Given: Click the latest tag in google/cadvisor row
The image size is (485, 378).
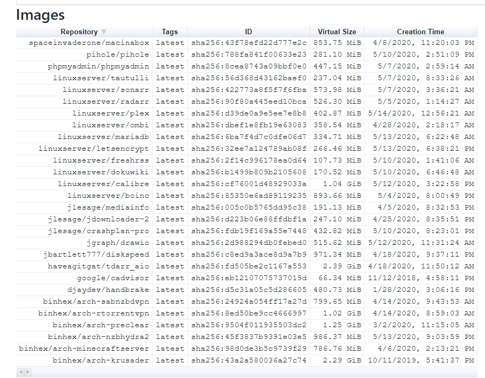Looking at the screenshot, I should point(170,277).
